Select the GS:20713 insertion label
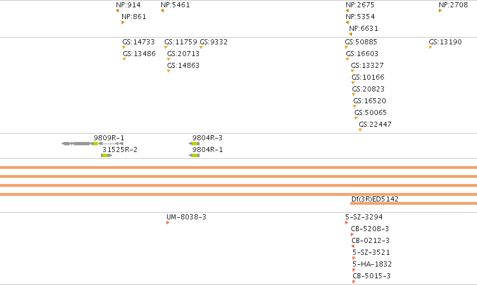This screenshot has height=285, width=477. (x=183, y=54)
